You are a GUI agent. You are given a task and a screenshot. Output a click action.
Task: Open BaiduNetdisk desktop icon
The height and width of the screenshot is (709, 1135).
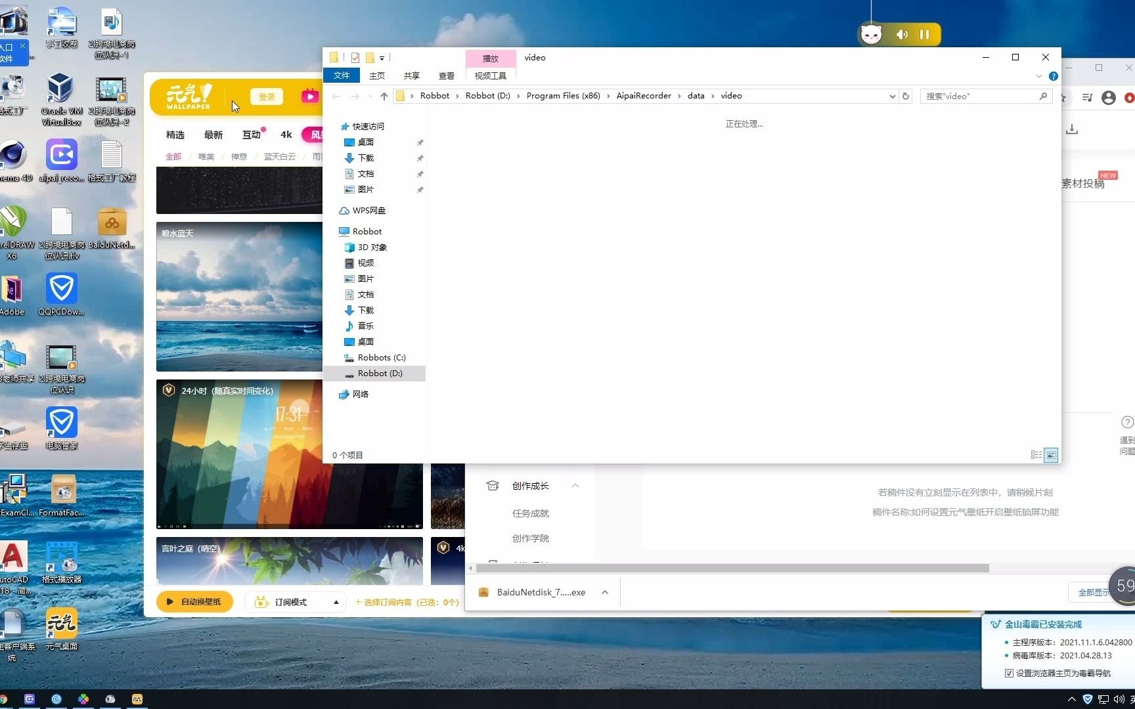tap(112, 228)
